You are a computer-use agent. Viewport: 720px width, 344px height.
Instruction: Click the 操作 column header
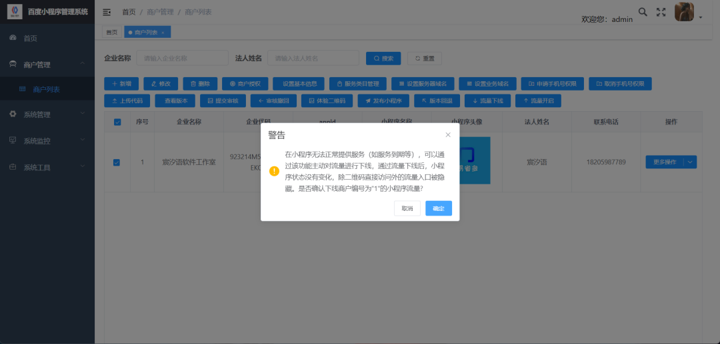671,122
